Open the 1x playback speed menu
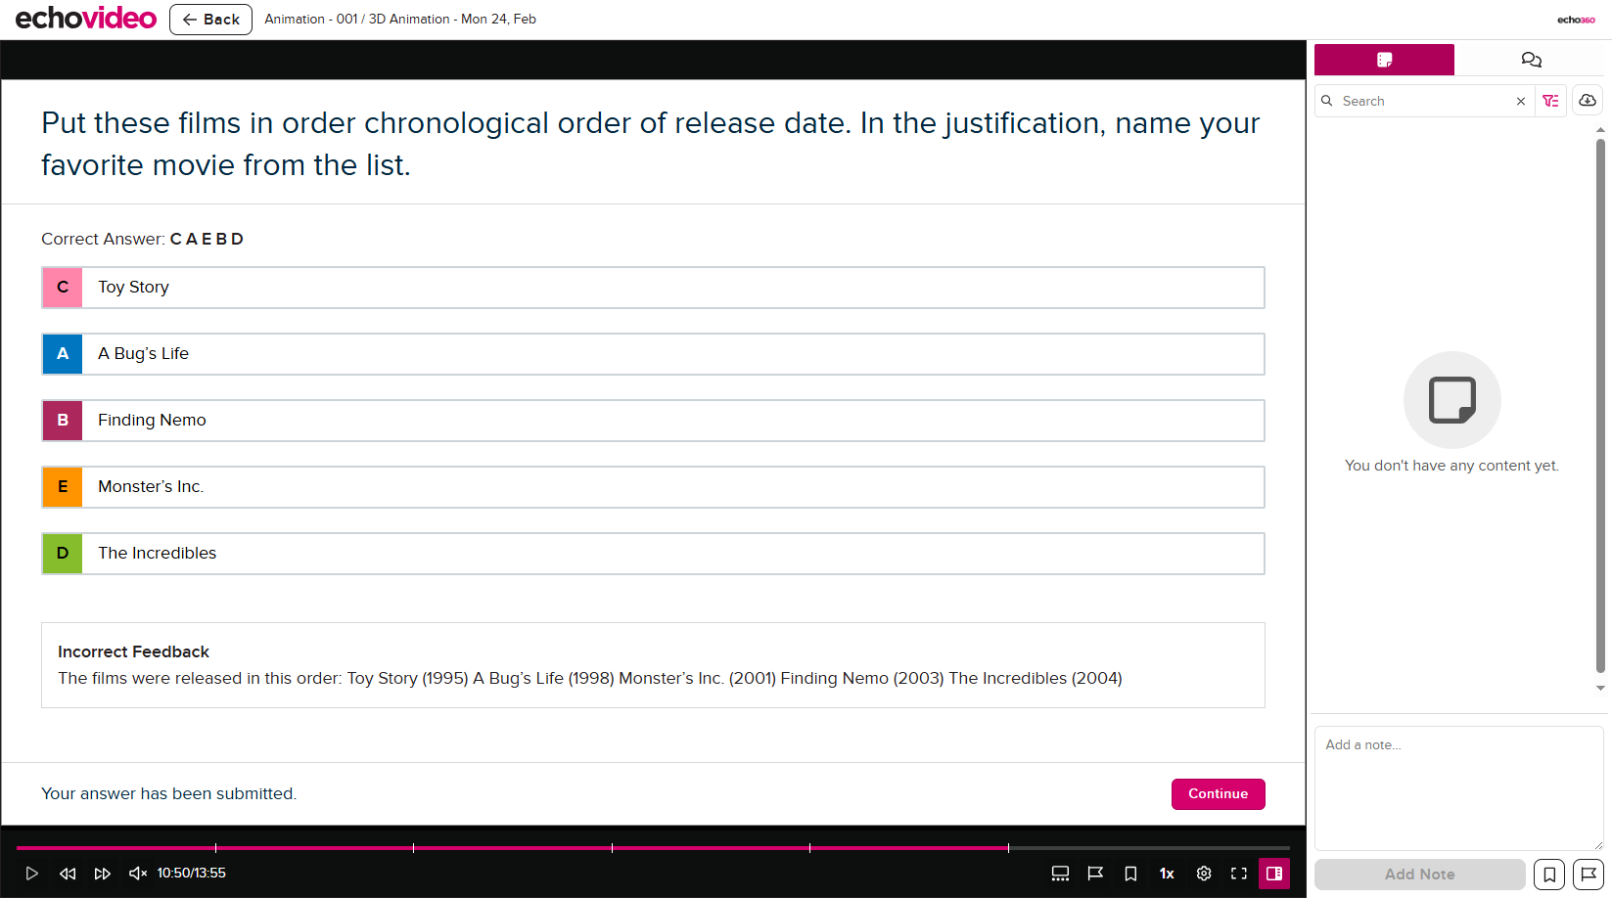The height and width of the screenshot is (898, 1612). (x=1167, y=874)
